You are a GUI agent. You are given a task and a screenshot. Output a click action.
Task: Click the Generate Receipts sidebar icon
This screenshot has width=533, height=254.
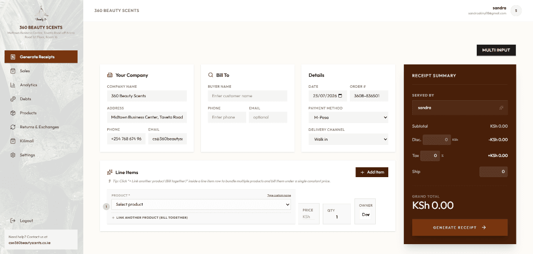[13, 57]
